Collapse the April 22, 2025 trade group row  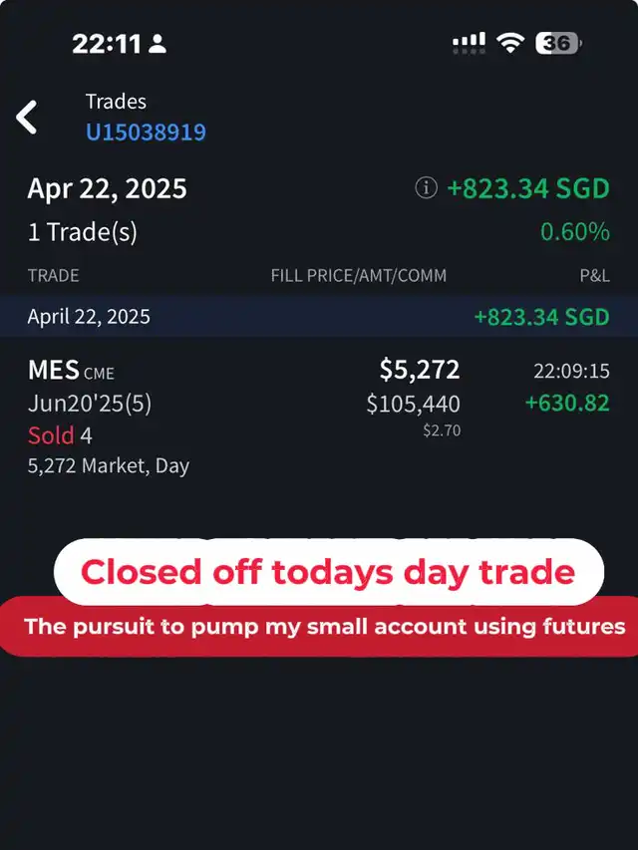point(319,317)
